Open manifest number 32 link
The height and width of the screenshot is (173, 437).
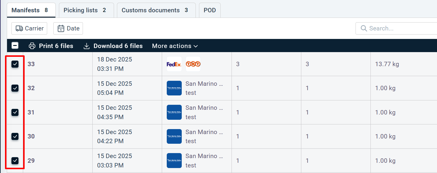tap(31, 88)
